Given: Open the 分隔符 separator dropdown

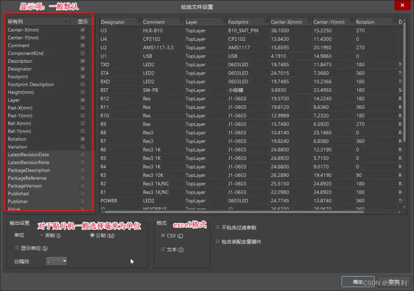Looking at the screenshot, I should point(56,261).
